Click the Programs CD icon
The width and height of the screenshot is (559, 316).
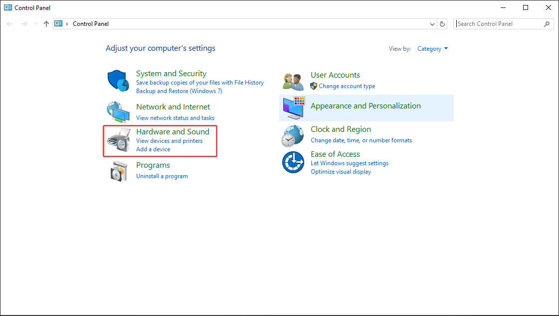tap(118, 171)
